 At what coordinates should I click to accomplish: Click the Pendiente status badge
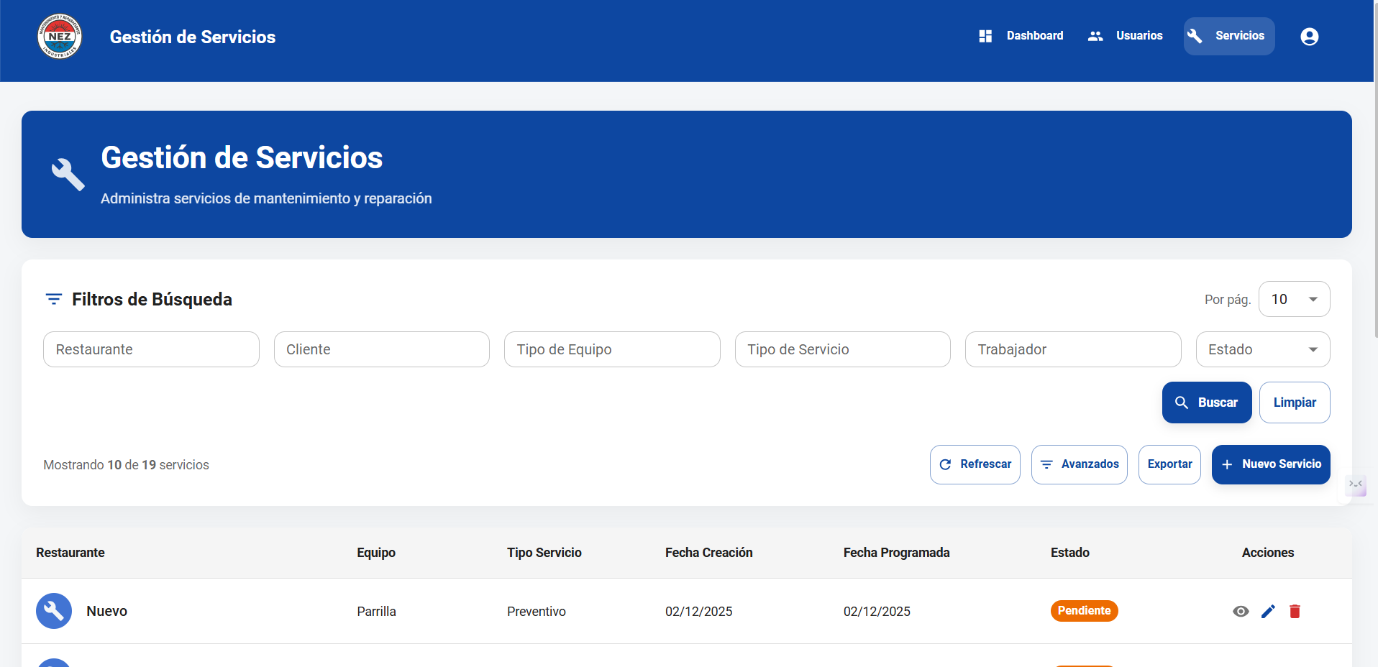(1084, 611)
